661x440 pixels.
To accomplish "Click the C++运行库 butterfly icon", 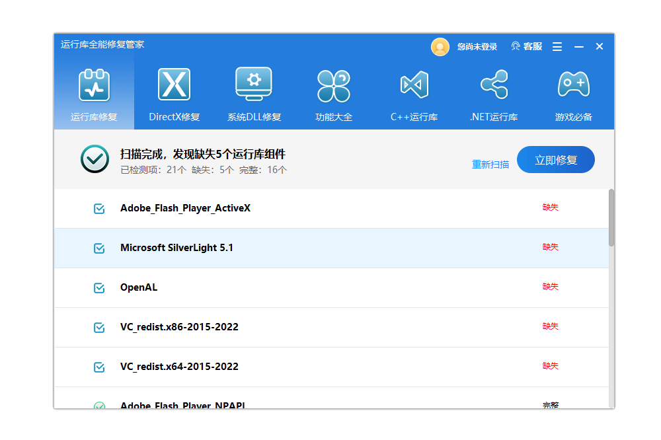I will 413,84.
